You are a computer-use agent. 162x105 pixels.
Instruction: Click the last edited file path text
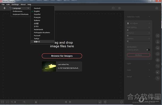(x=69, y=68)
